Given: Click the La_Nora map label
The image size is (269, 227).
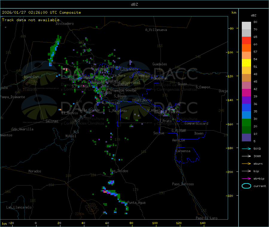Looking at the screenshot, I should 119,75.
